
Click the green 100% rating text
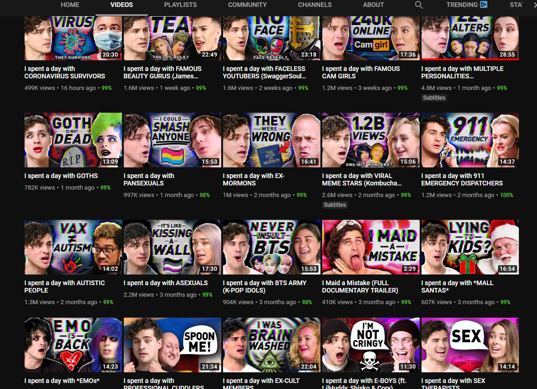coord(506,195)
